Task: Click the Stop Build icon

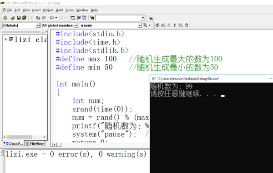Action: click(169, 25)
